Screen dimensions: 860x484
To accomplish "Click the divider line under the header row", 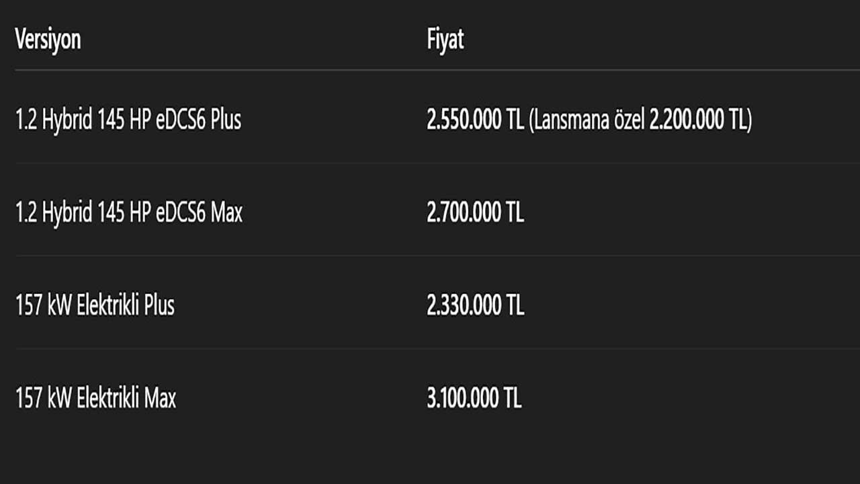I will coord(430,69).
